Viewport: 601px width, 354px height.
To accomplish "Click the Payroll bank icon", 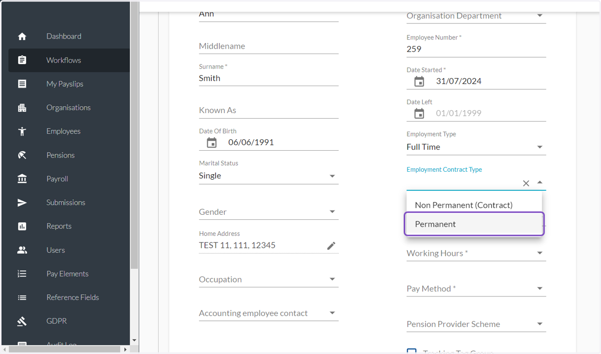I will pos(22,179).
